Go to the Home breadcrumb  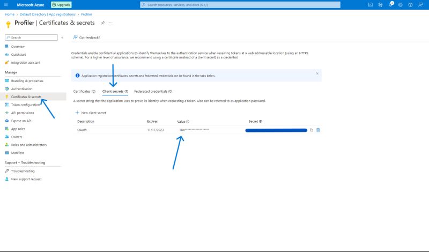[x=10, y=14]
